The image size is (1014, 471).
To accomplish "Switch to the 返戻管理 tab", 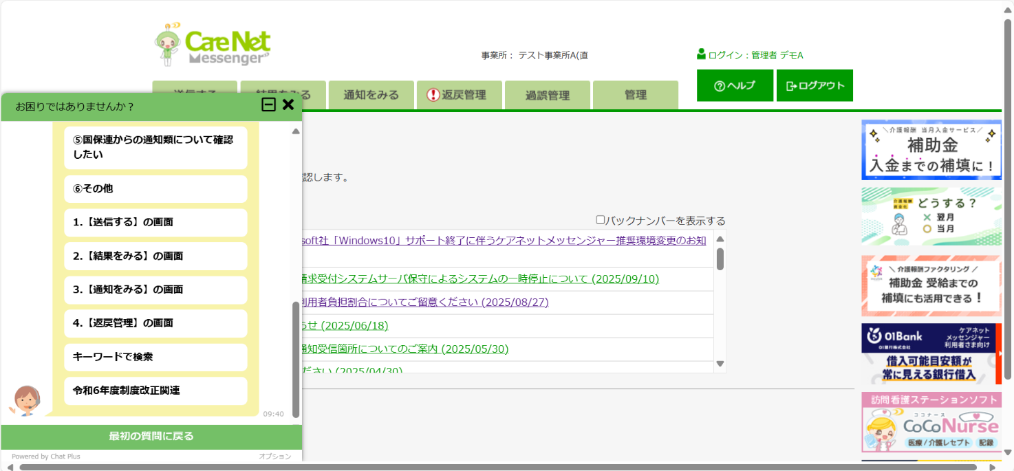I will (459, 95).
